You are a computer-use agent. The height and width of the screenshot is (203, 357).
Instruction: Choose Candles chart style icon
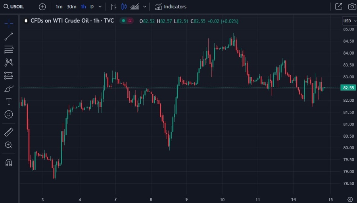124,7
